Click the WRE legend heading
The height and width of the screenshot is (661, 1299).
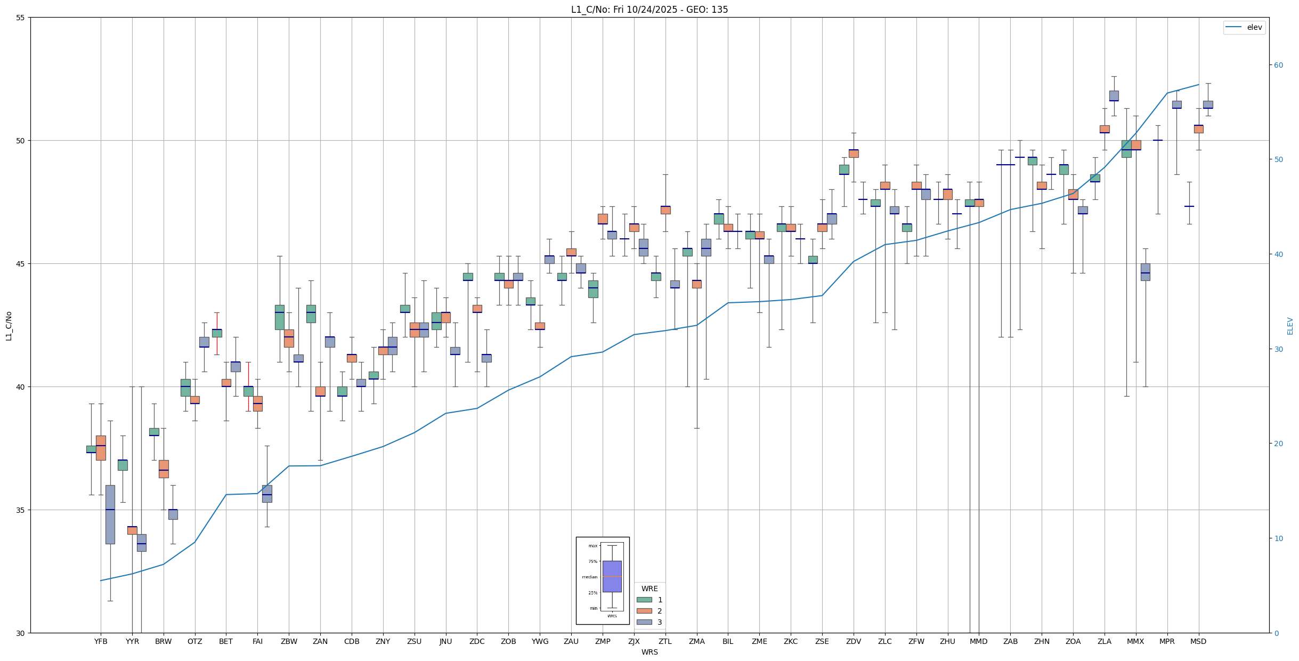pos(649,589)
